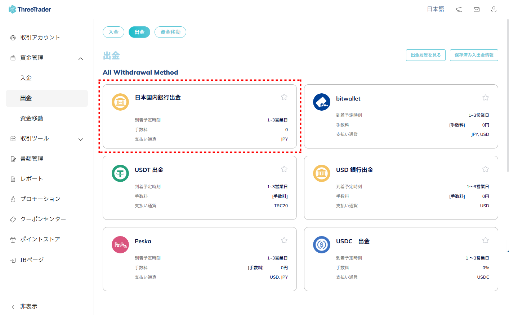
Task: Favorite 日本国内銀行出金 with its star
Action: pyautogui.click(x=284, y=97)
